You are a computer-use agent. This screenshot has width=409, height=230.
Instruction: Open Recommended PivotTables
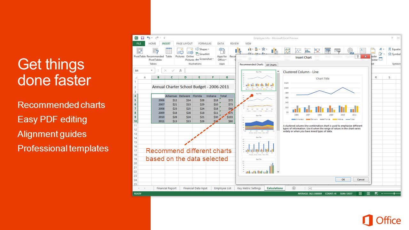155,54
